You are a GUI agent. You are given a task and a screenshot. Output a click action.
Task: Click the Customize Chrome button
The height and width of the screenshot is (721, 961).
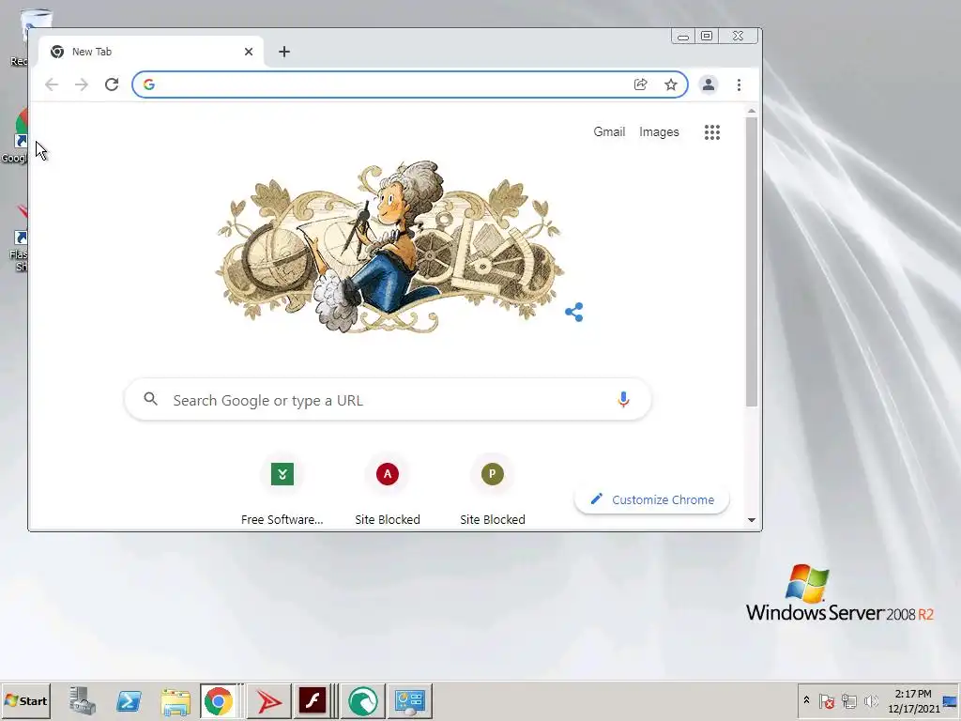[x=652, y=499]
